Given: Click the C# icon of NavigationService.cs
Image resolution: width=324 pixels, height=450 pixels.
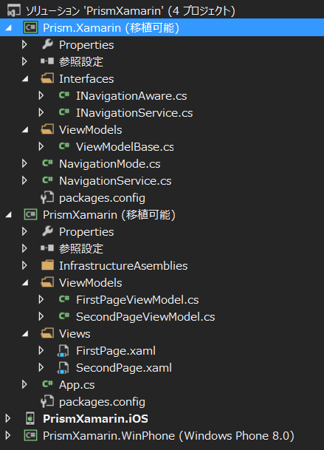Looking at the screenshot, I should 47,180.
